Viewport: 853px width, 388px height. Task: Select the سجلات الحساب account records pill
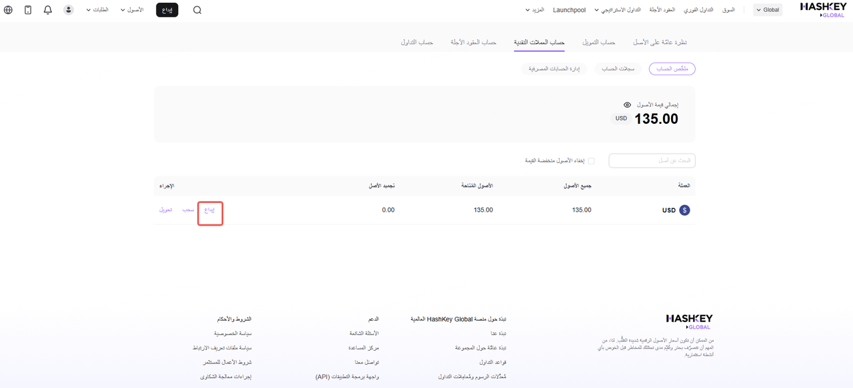tap(618, 69)
